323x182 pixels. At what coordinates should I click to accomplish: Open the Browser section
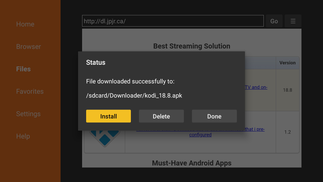pyautogui.click(x=29, y=47)
